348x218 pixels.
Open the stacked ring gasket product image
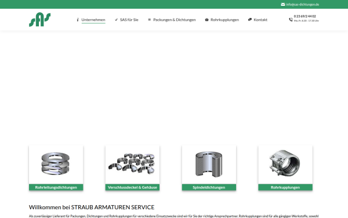coord(56,163)
